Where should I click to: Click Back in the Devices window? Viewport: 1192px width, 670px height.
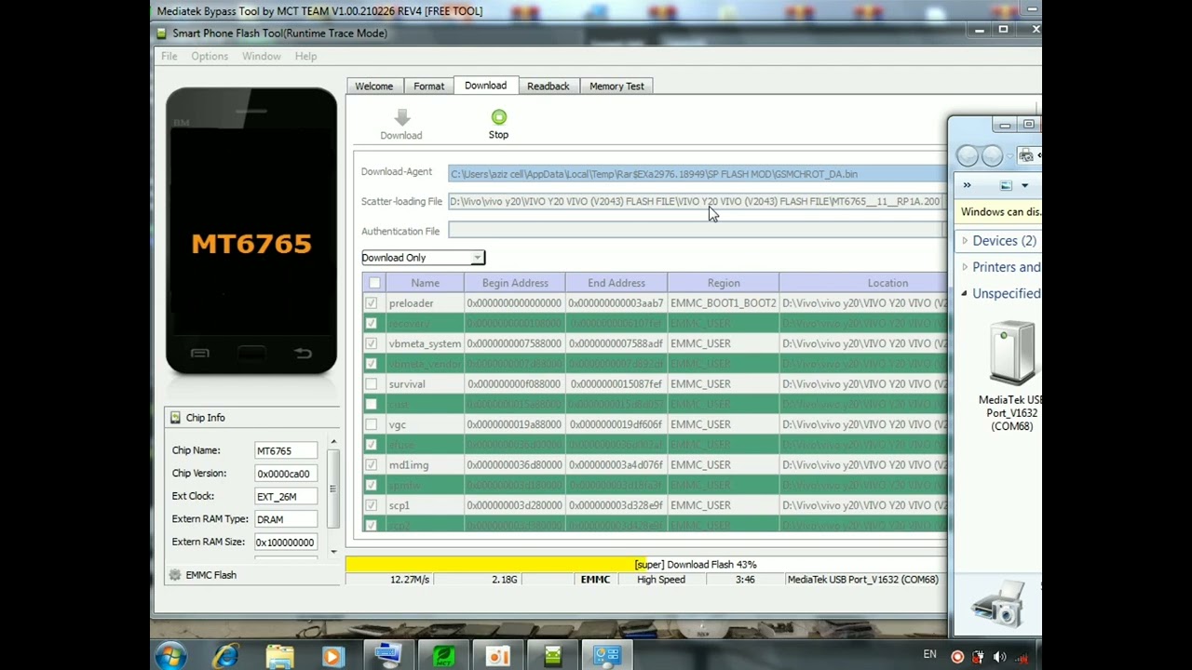(968, 155)
